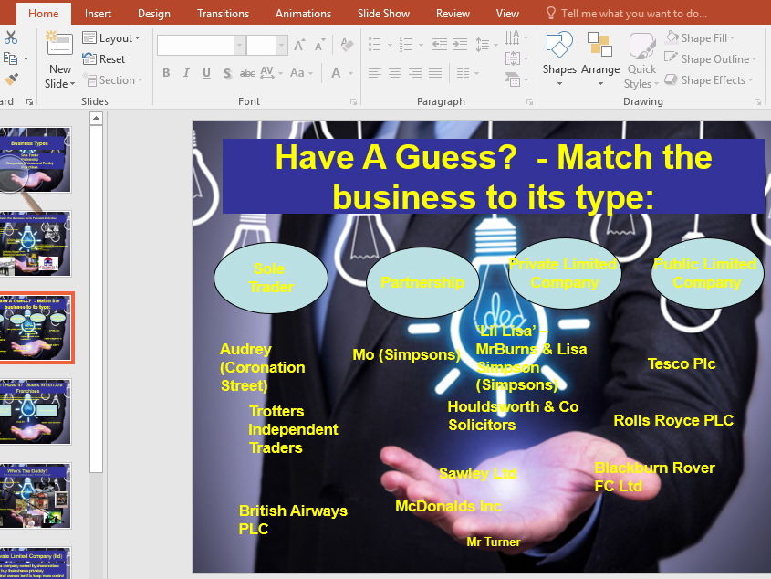The width and height of the screenshot is (771, 579).
Task: Select the Tesco Plc text box
Action: 681,363
